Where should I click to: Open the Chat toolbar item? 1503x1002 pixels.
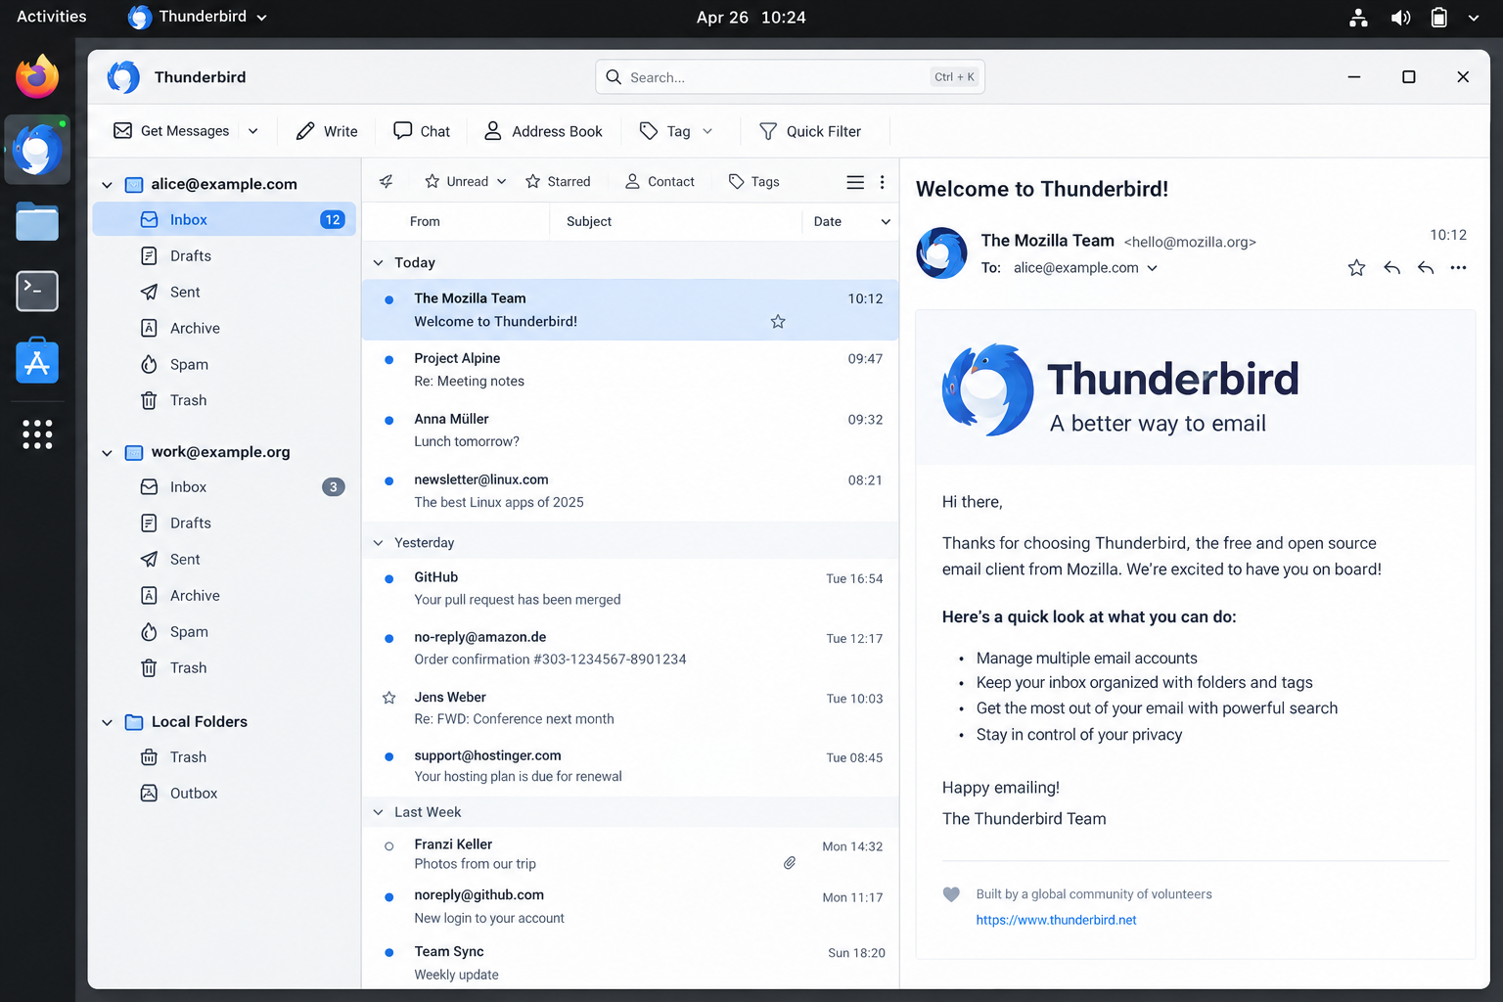click(422, 131)
